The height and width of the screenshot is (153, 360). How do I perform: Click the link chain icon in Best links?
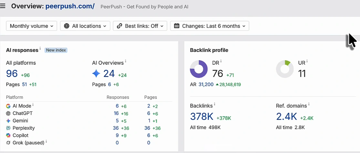point(119,26)
